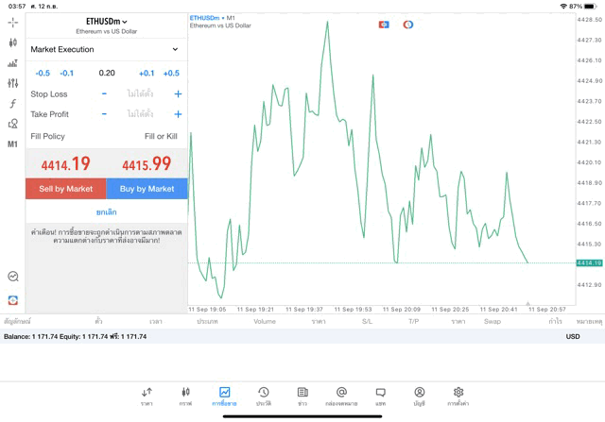Open the Market Execution order type dropdown
605x422 pixels.
click(x=106, y=49)
